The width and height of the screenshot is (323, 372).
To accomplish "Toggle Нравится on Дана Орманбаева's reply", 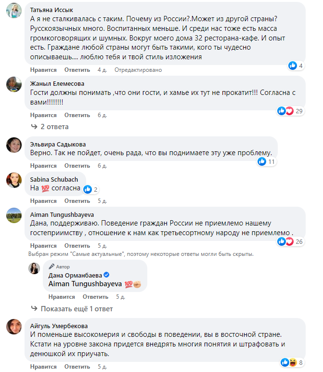I will (62, 297).
